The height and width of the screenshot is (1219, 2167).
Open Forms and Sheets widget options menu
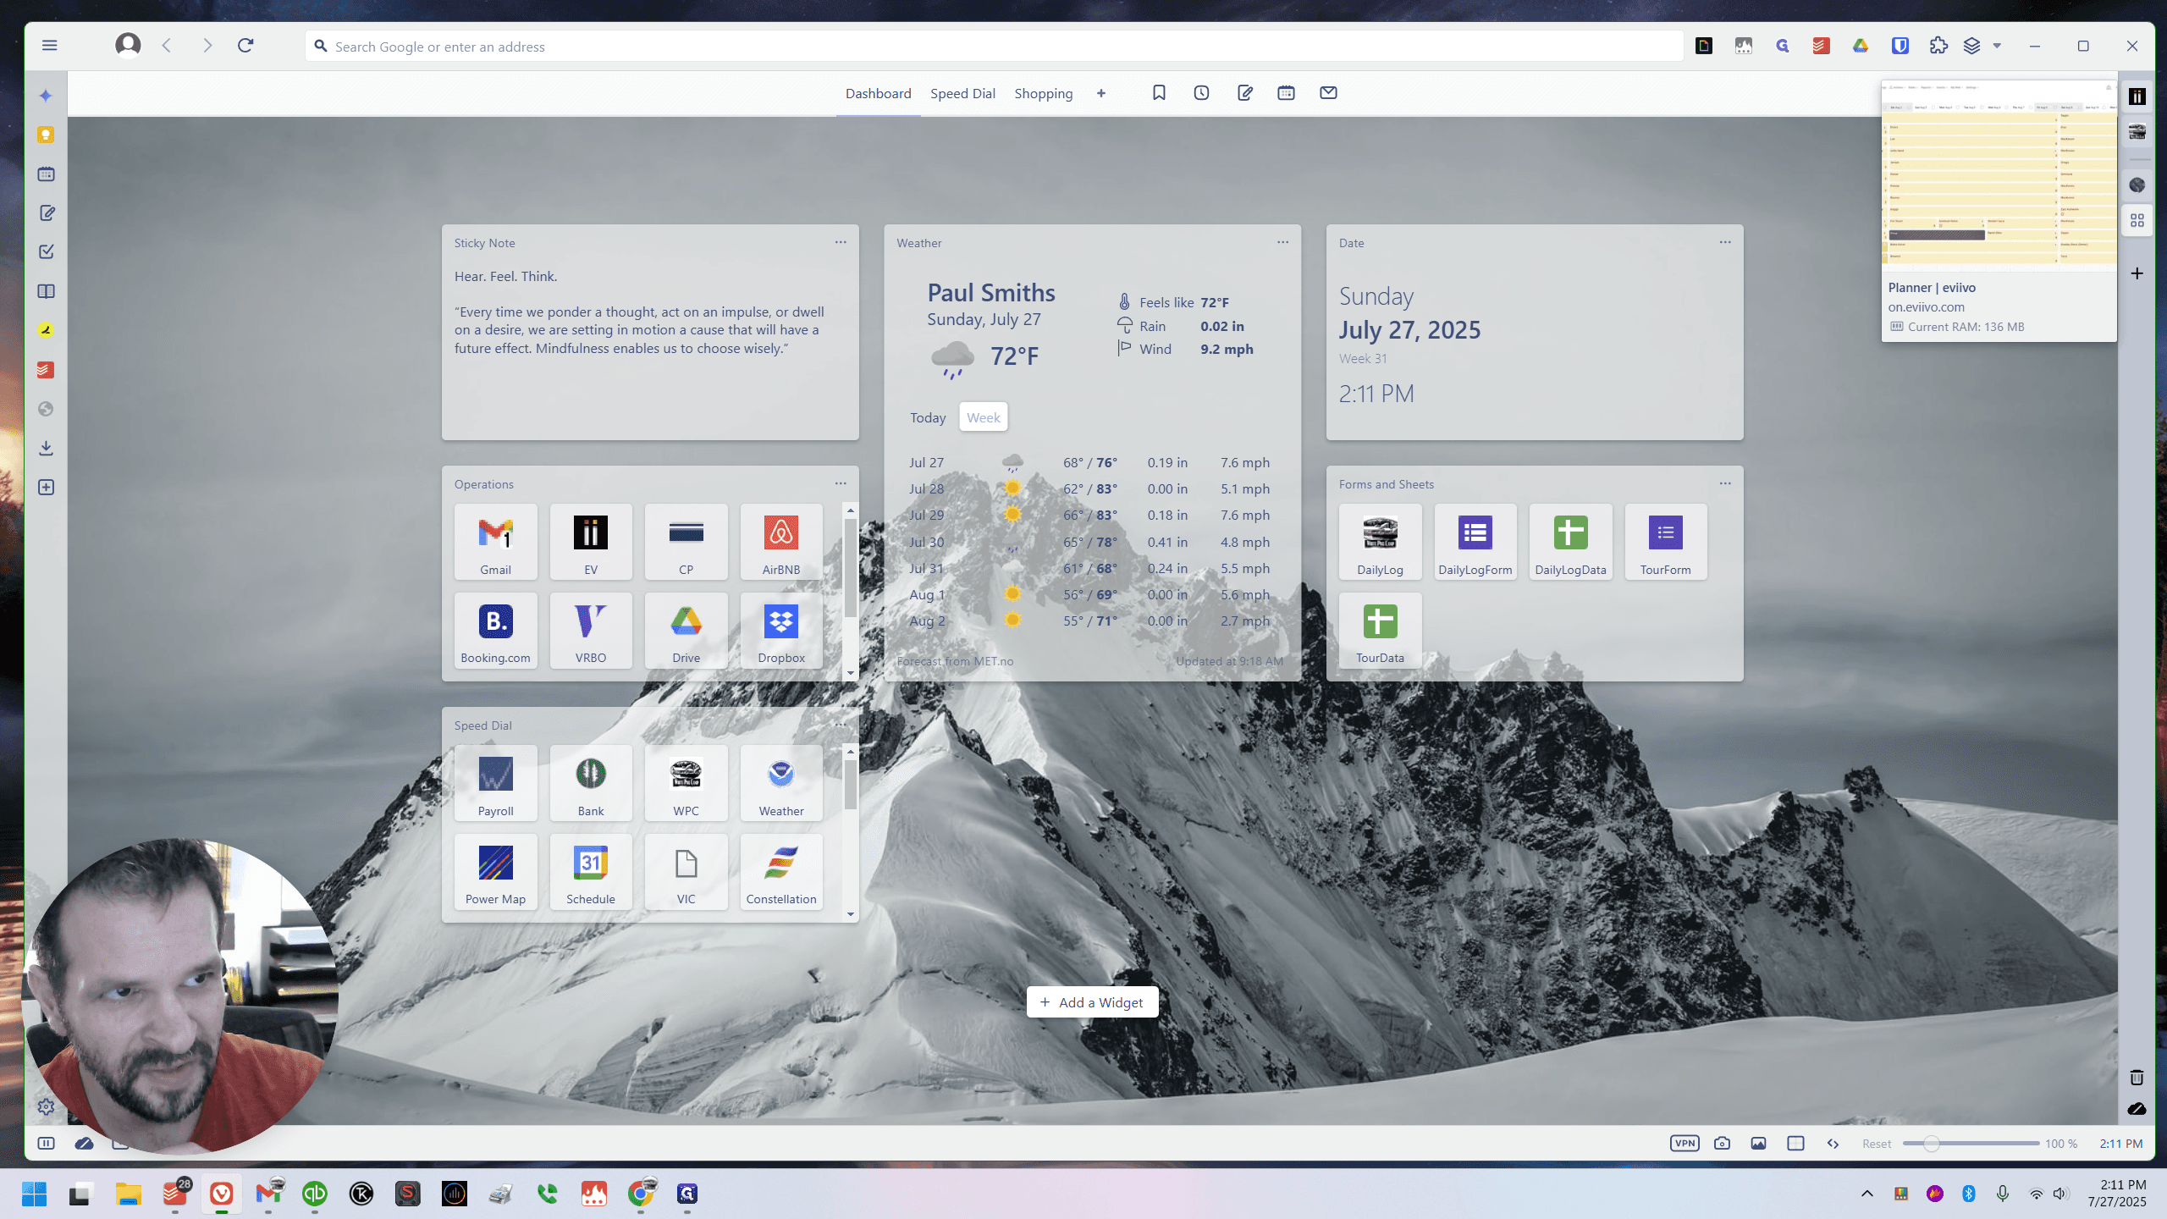click(x=1725, y=483)
